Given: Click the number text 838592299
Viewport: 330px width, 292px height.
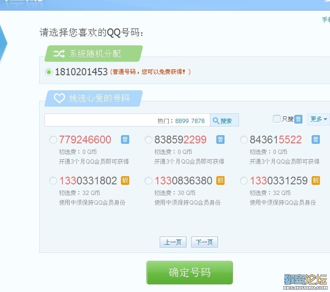Looking at the screenshot, I should (x=180, y=139).
